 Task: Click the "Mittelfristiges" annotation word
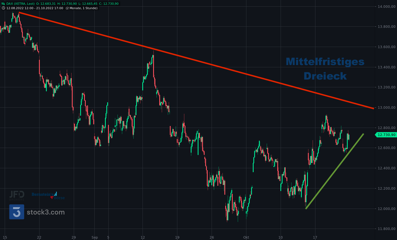pyautogui.click(x=325, y=62)
